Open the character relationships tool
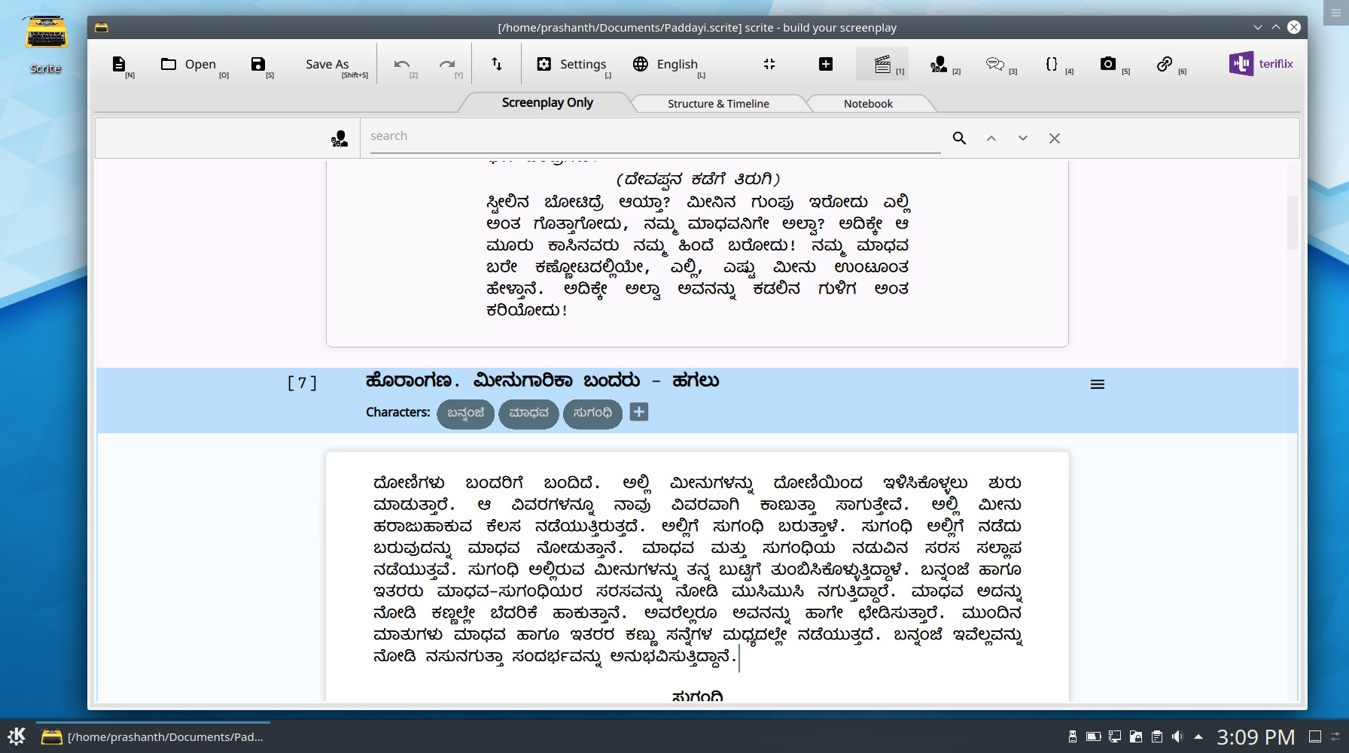 click(x=939, y=64)
